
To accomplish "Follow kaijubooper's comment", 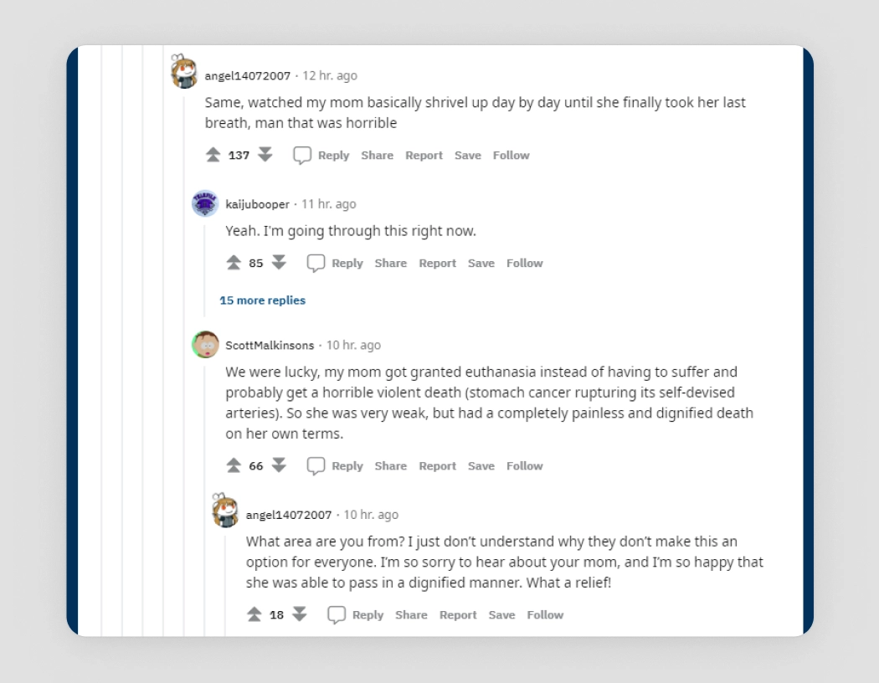I will [x=524, y=262].
